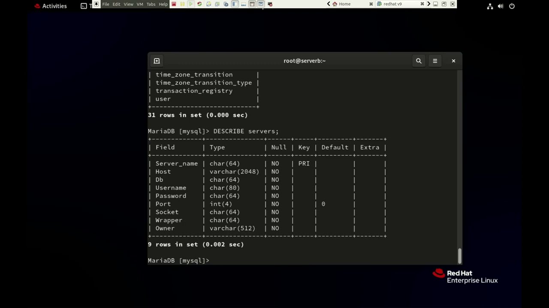Image resolution: width=549 pixels, height=308 pixels.
Task: Click the pin toolbar icon left of File
Action: (x=96, y=4)
